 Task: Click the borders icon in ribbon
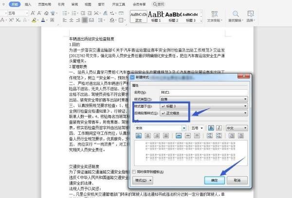[x=121, y=20]
